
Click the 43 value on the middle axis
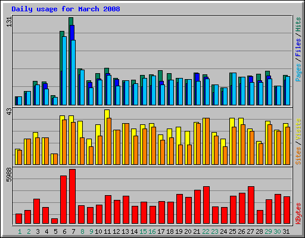(9, 111)
